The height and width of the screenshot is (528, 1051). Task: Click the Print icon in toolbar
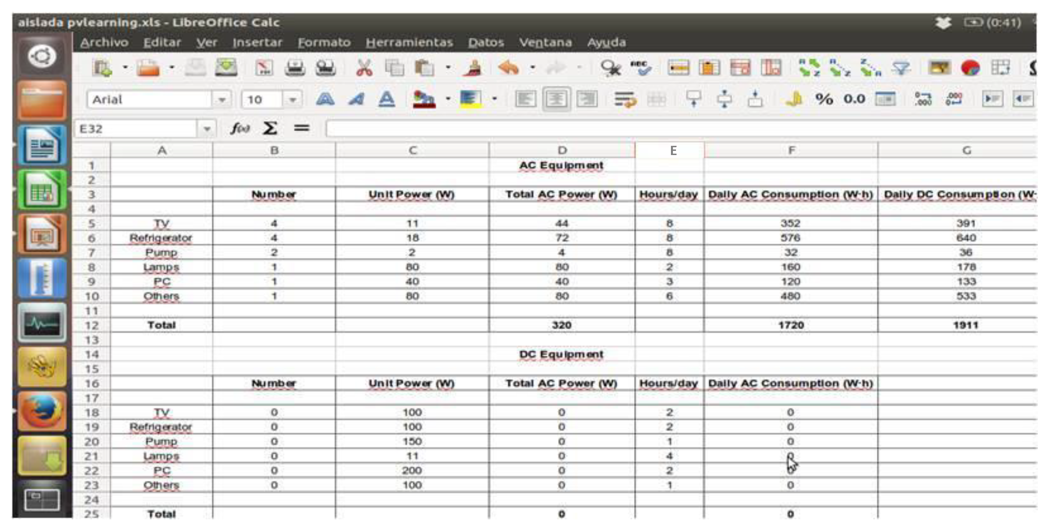[295, 68]
